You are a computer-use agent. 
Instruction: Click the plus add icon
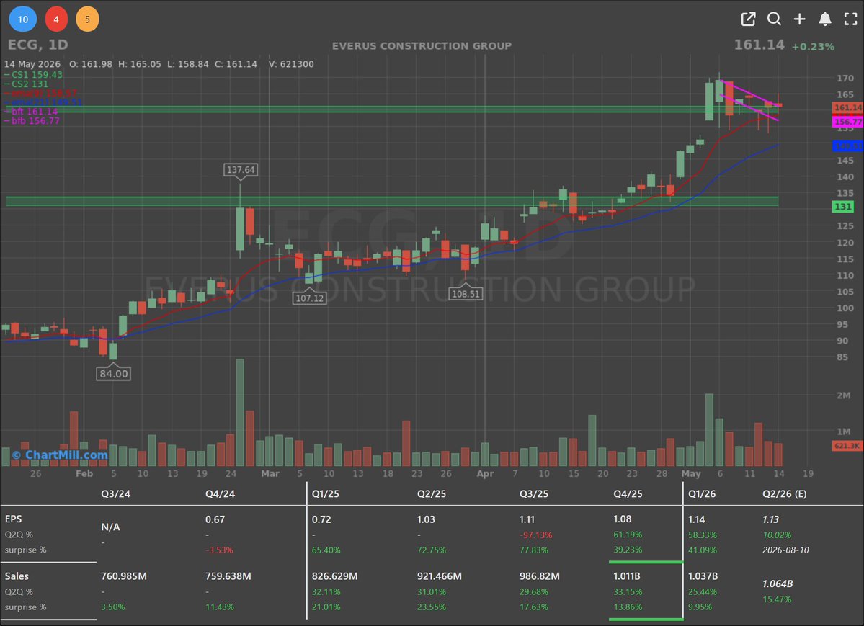[x=799, y=19]
